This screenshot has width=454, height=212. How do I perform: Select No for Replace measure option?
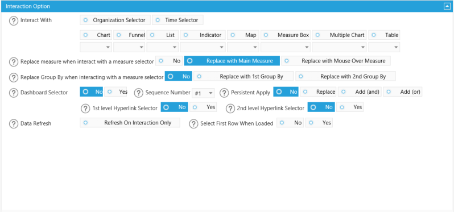tap(169, 61)
